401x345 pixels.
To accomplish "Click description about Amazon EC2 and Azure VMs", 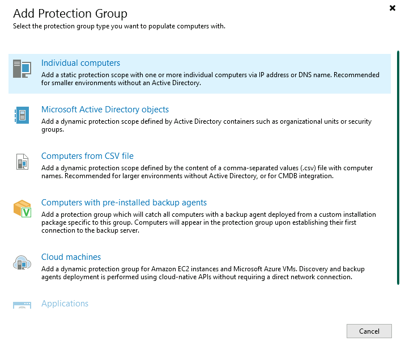I will click(204, 273).
